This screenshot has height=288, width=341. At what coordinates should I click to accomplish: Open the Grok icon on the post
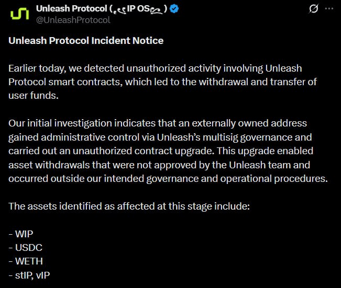click(314, 9)
